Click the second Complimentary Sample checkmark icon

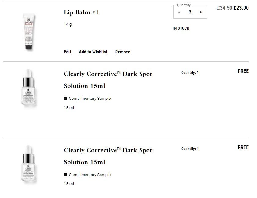[66, 175]
